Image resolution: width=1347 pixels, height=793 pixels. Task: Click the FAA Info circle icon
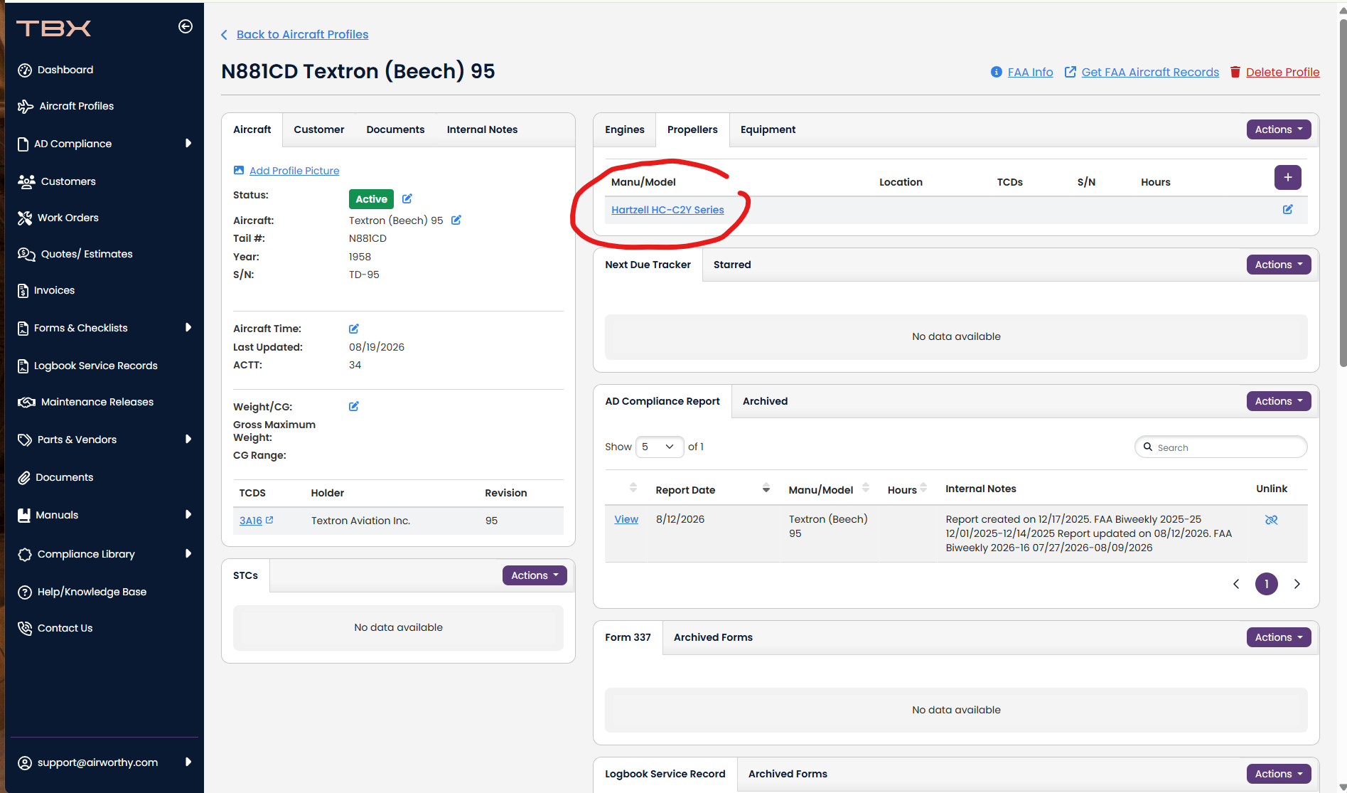tap(997, 72)
